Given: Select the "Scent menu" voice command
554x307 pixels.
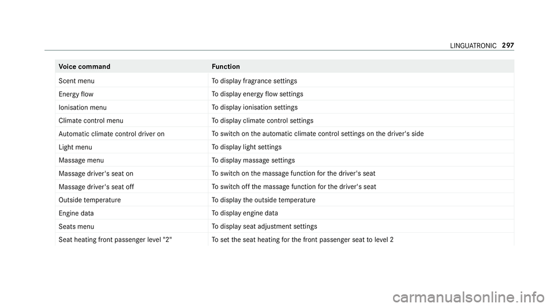Looking at the screenshot, I should coord(77,81).
